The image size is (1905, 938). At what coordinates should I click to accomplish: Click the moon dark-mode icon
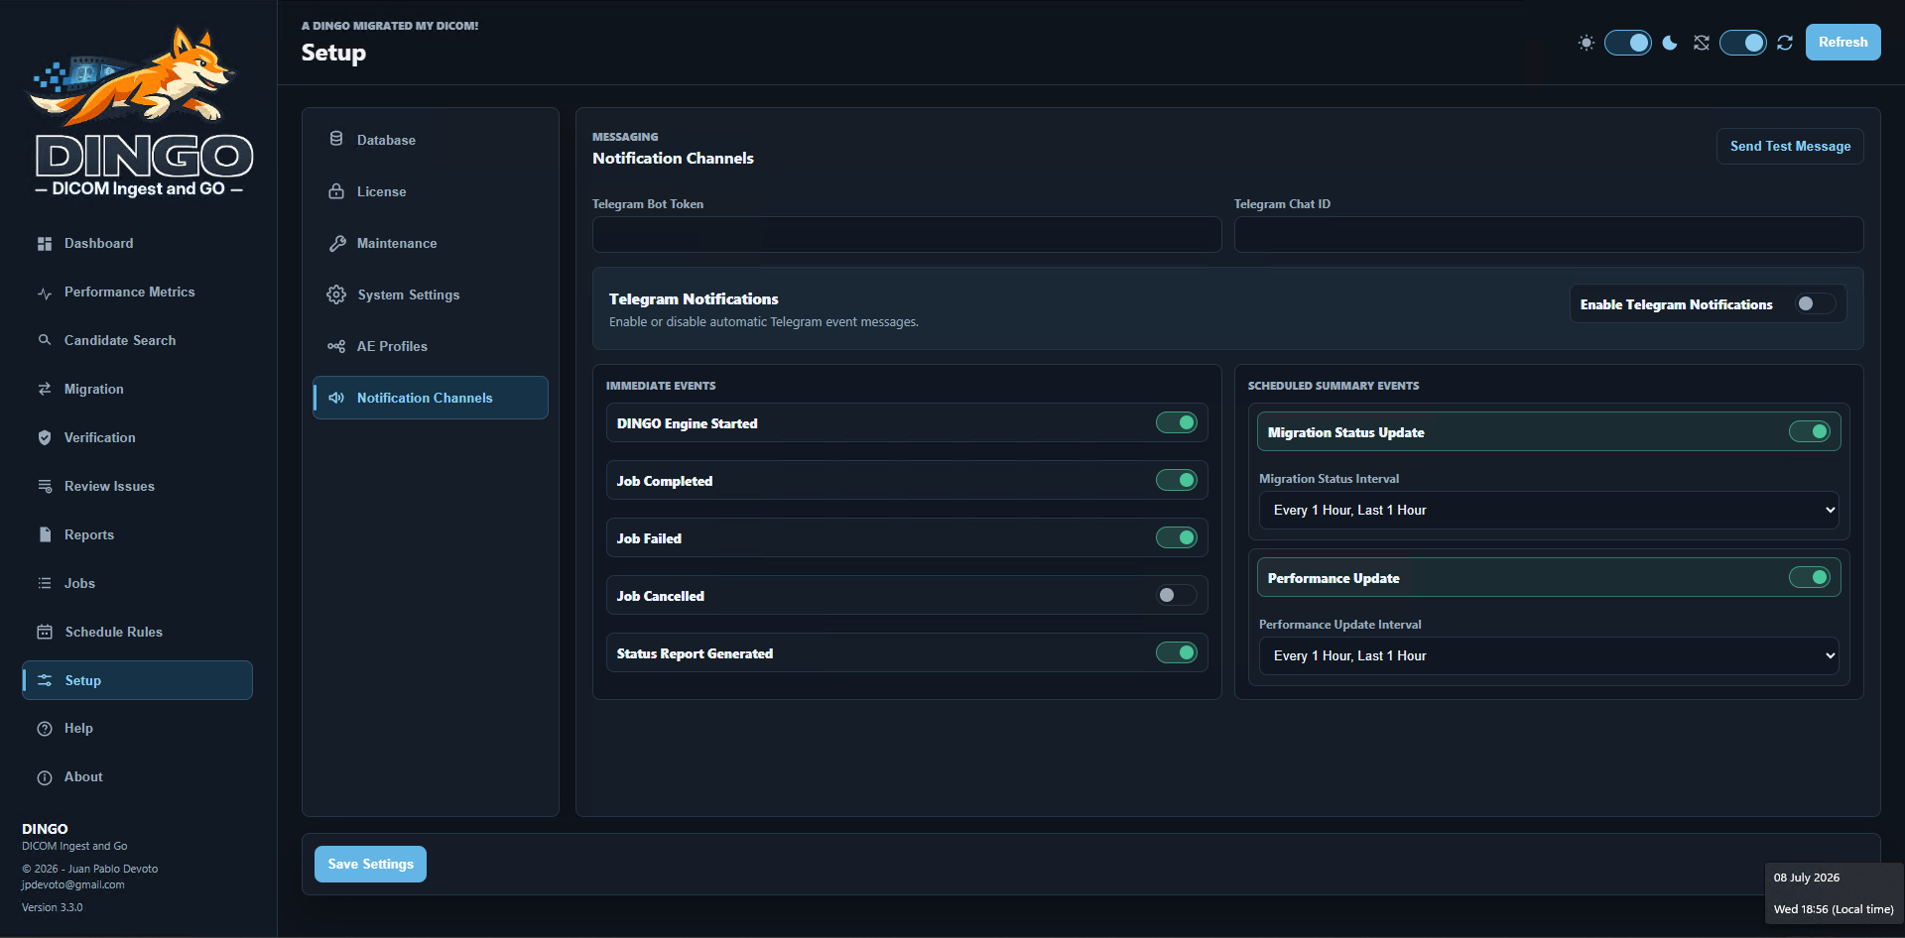click(1670, 43)
